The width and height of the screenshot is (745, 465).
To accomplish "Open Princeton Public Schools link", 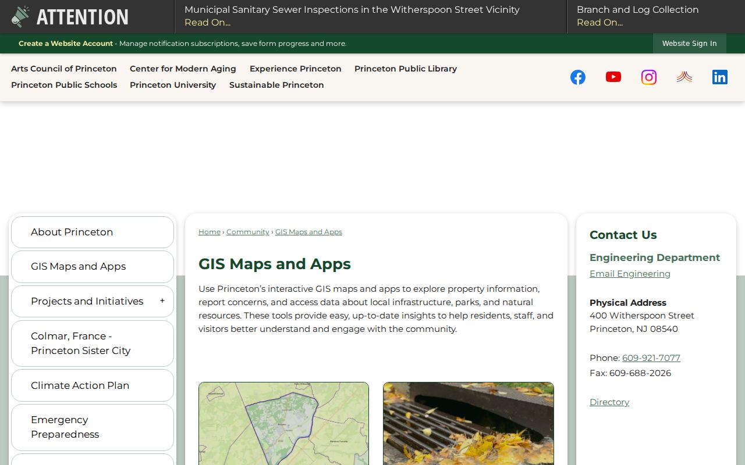I will 64,85.
